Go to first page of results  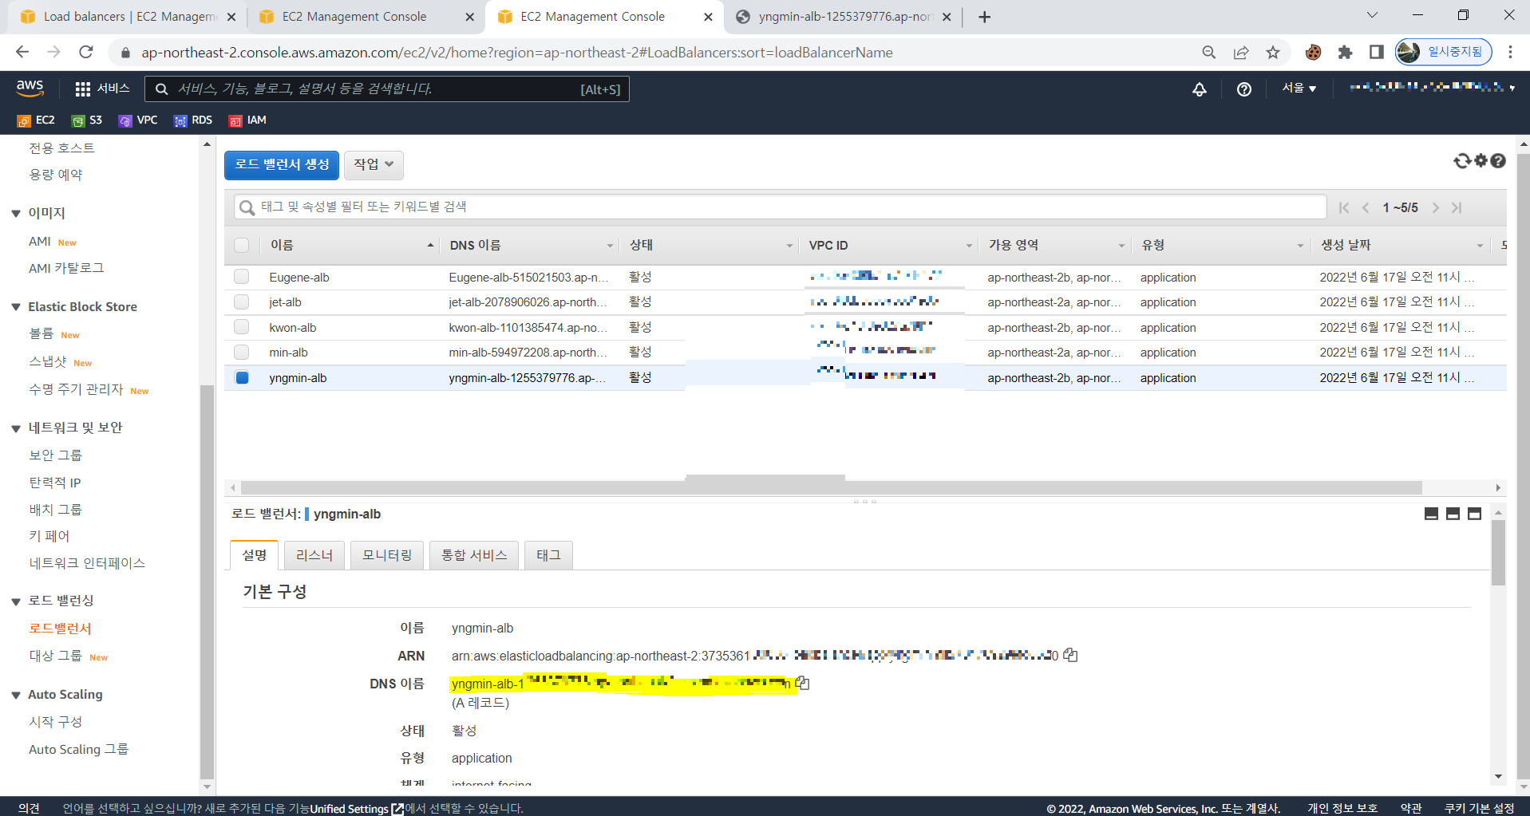point(1344,207)
